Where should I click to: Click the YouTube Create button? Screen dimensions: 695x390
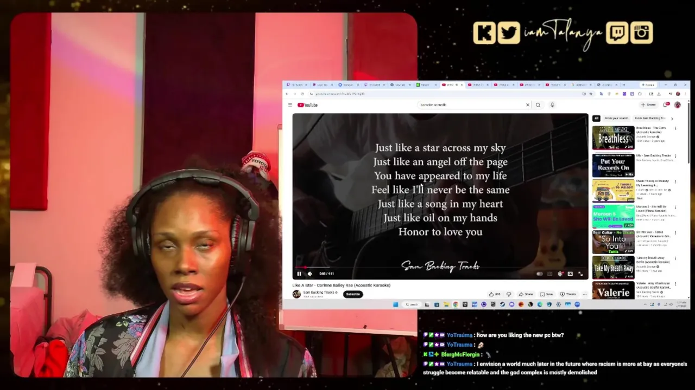[649, 105]
